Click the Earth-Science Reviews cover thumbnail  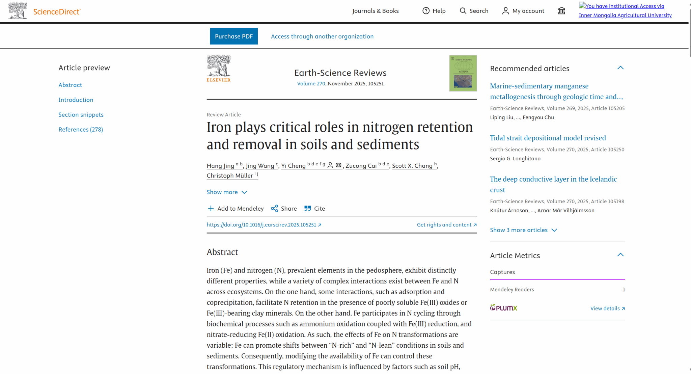pos(463,73)
